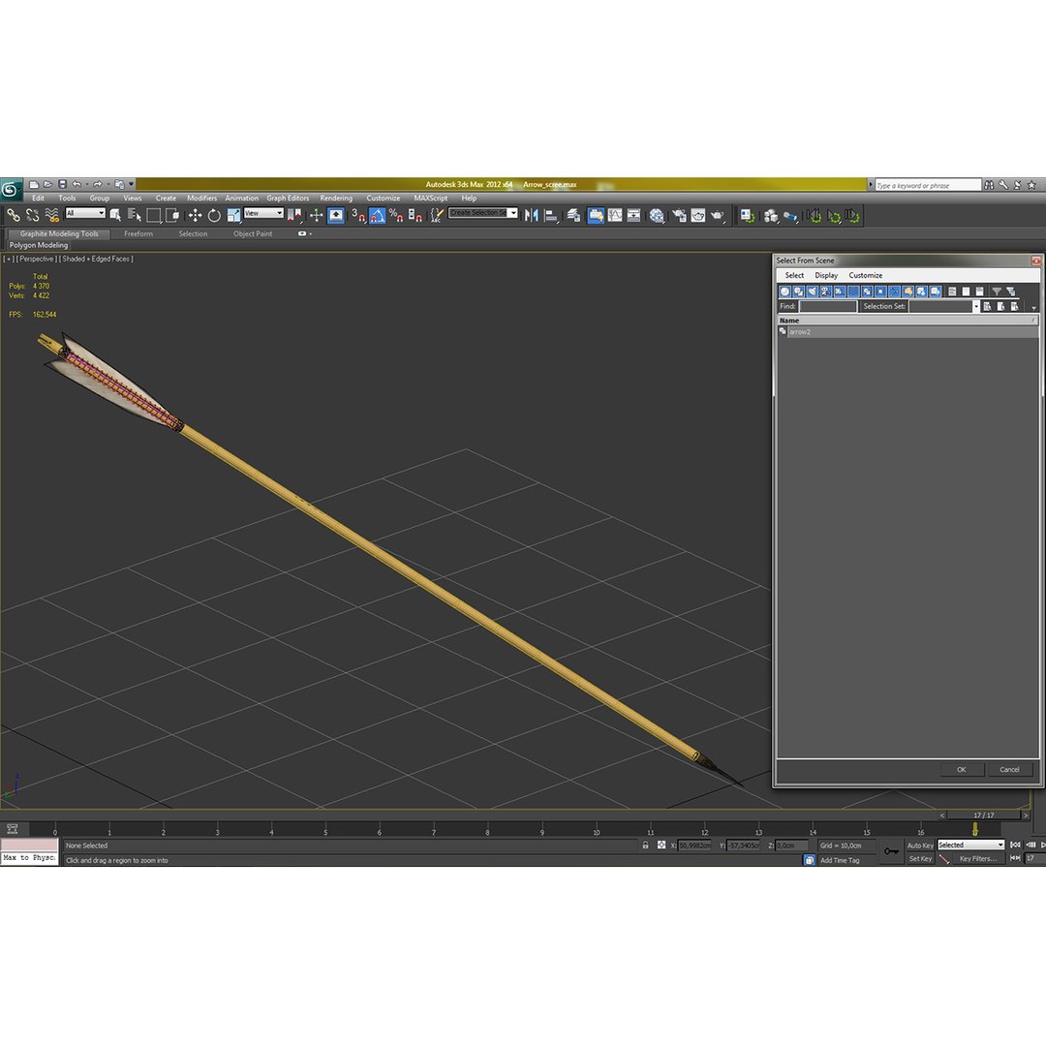Expand the Quick Access Toolbar customize arrow

tap(132, 184)
